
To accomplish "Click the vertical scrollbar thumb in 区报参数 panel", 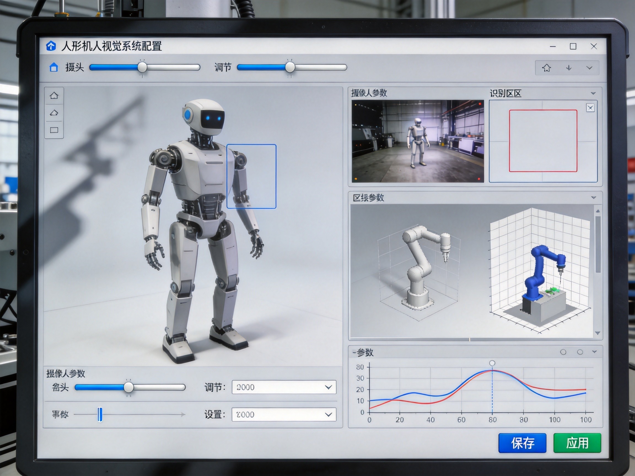I will (598, 244).
